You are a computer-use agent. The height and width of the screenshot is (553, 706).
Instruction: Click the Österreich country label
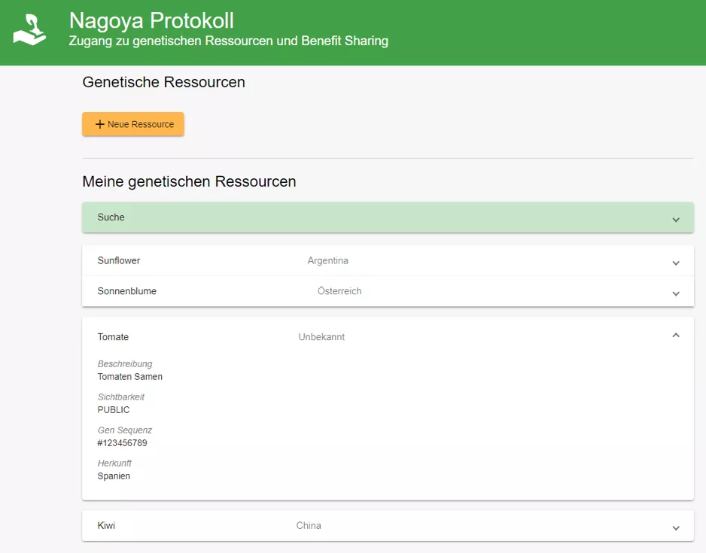[x=339, y=291]
